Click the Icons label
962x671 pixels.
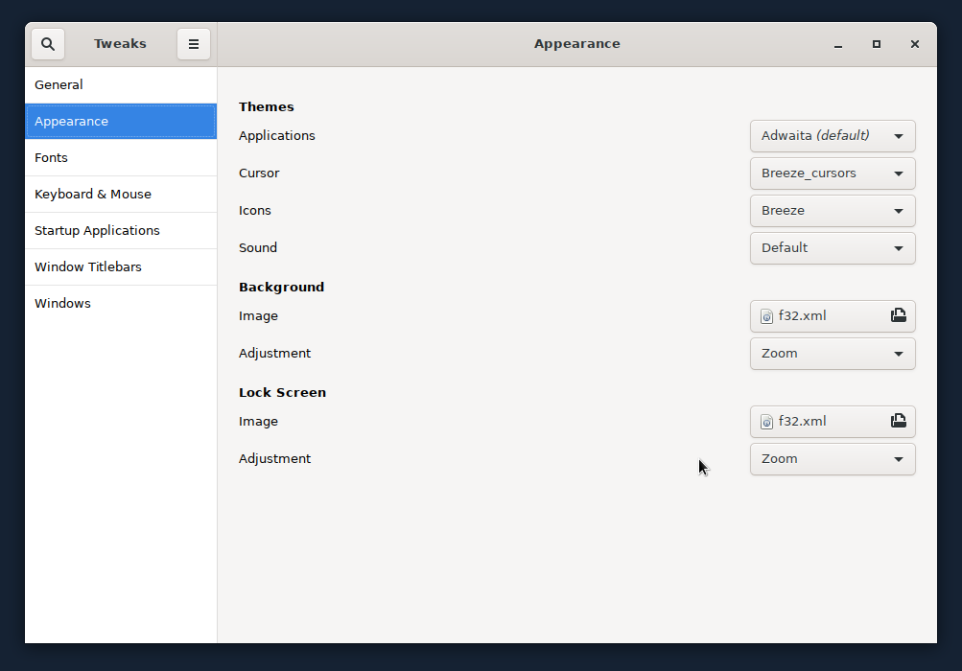pyautogui.click(x=254, y=211)
